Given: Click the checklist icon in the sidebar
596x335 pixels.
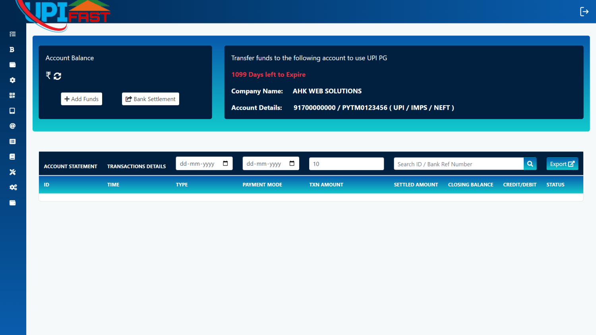Looking at the screenshot, I should coord(12,34).
